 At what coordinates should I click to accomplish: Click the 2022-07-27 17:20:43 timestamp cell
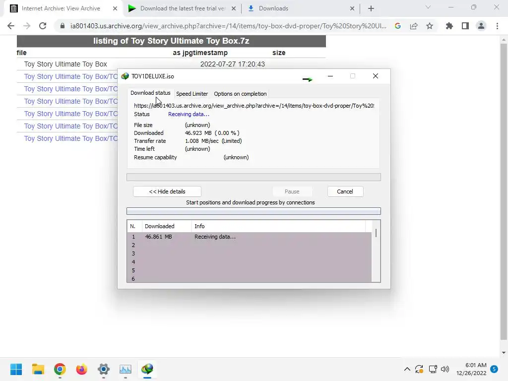(233, 64)
